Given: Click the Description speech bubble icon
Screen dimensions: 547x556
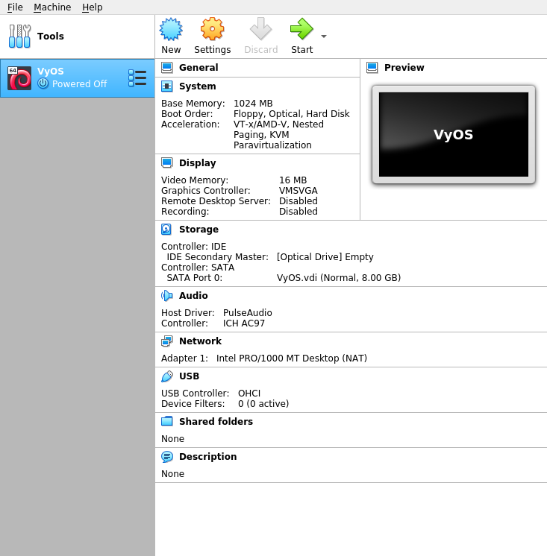Looking at the screenshot, I should [167, 456].
